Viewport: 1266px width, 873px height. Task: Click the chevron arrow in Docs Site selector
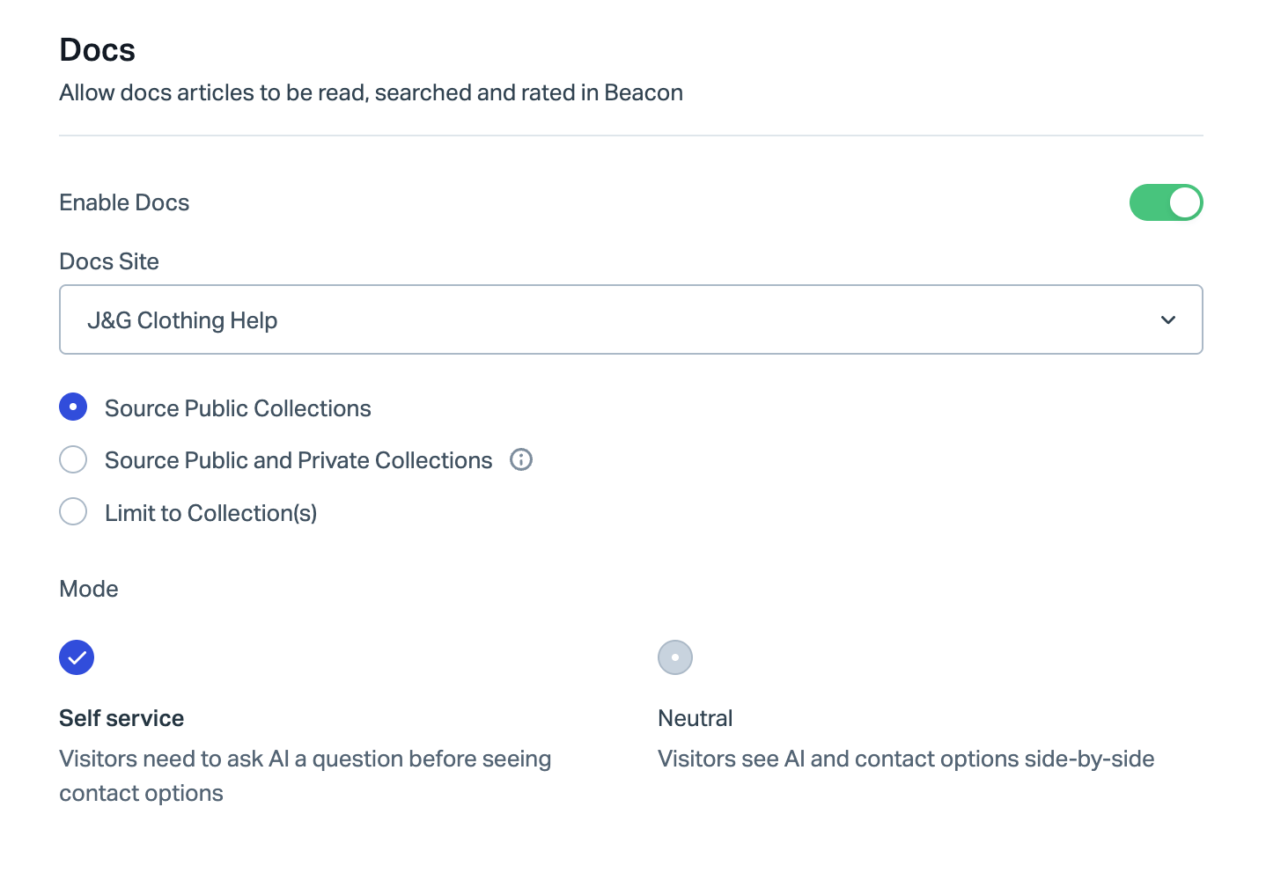pos(1167,320)
